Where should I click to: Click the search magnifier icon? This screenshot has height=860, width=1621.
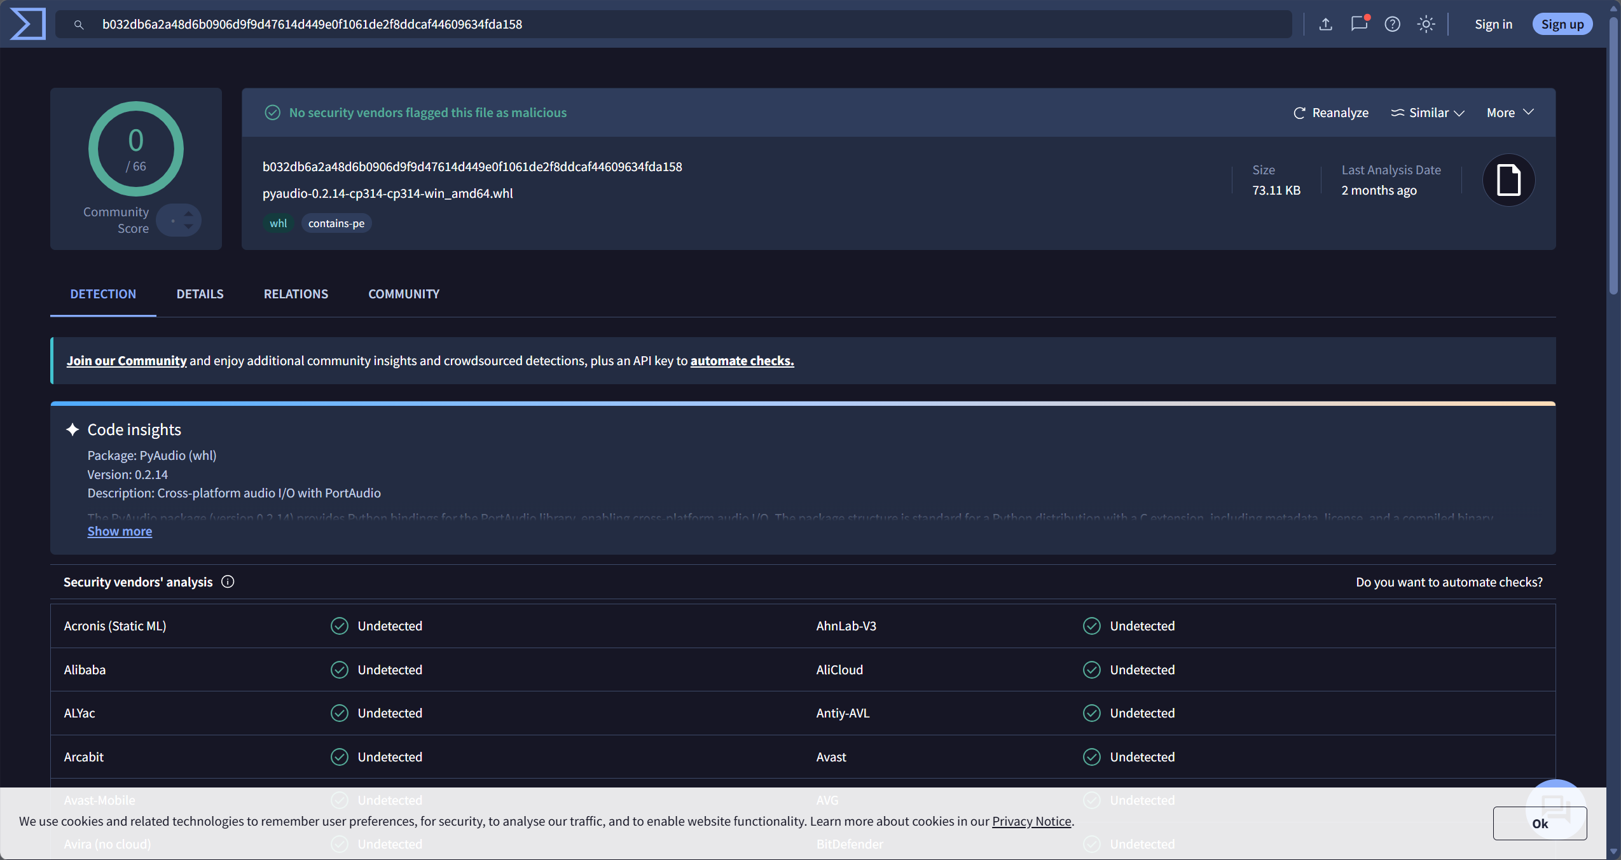tap(79, 25)
